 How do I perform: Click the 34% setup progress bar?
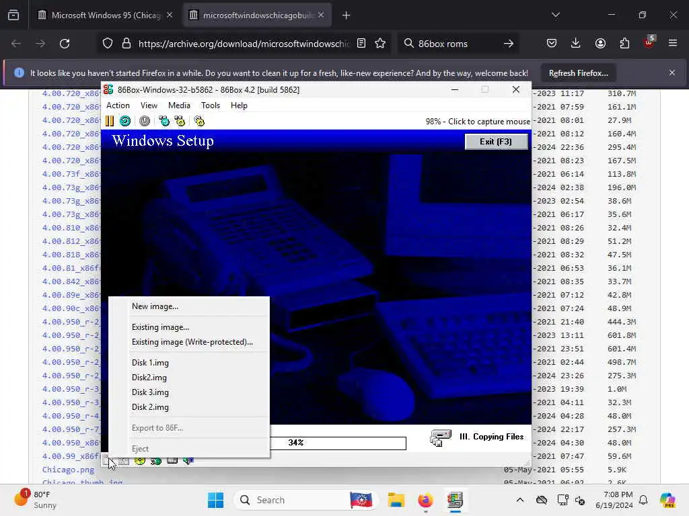(x=338, y=443)
